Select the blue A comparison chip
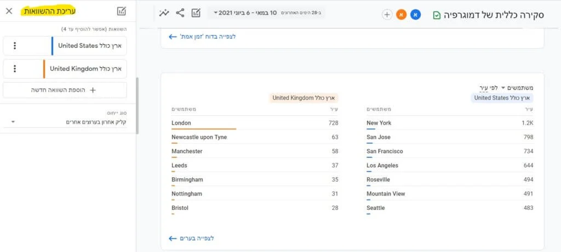 415,15
